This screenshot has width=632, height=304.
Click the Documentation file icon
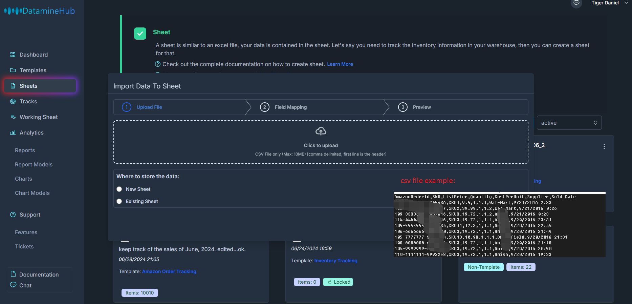(13, 274)
